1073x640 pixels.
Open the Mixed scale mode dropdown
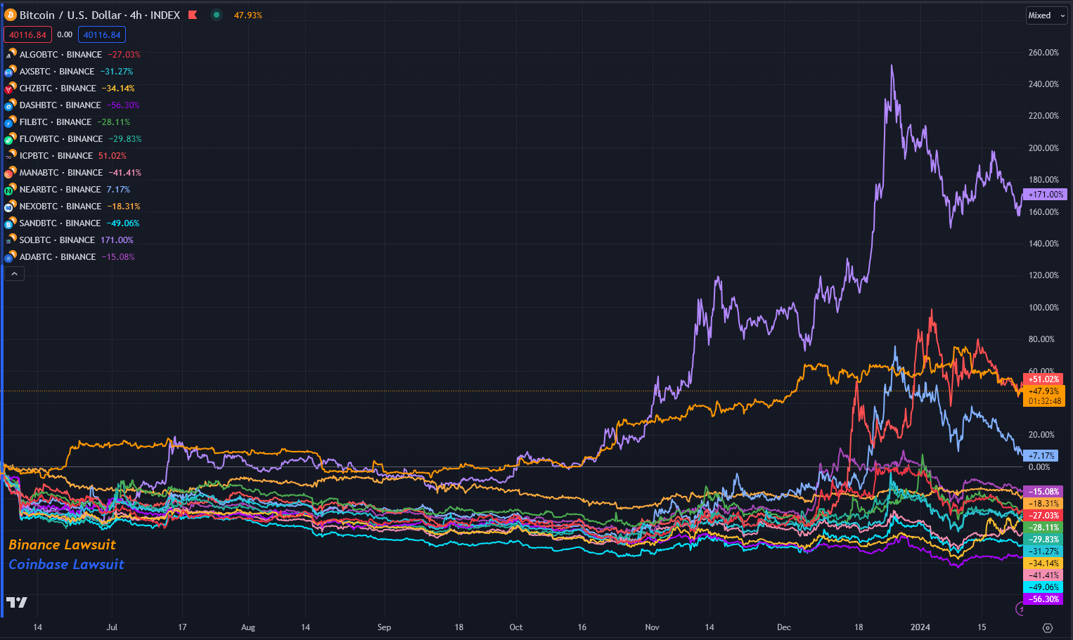(1046, 15)
